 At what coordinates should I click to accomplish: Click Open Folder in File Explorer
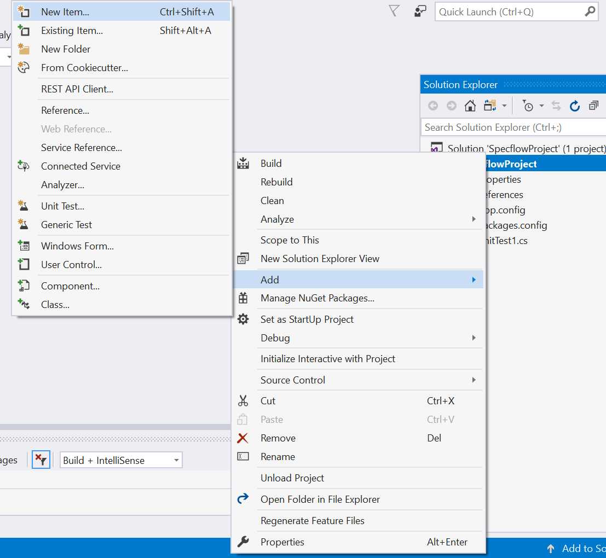[358, 499]
